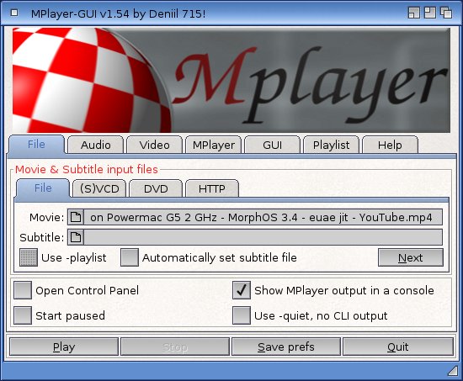
Task: Click the Movie file path text field
Action: 263,218
